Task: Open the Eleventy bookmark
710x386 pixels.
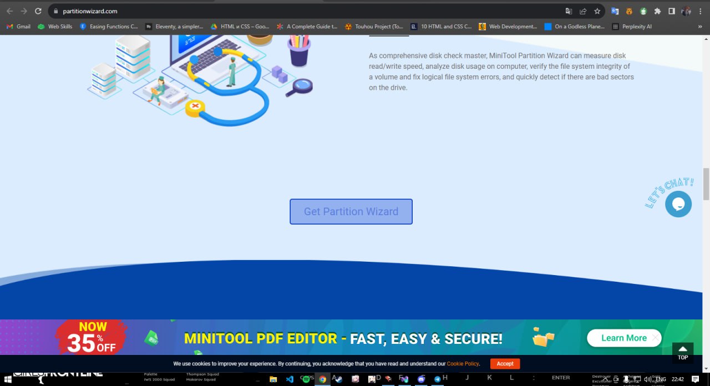Action: point(175,26)
